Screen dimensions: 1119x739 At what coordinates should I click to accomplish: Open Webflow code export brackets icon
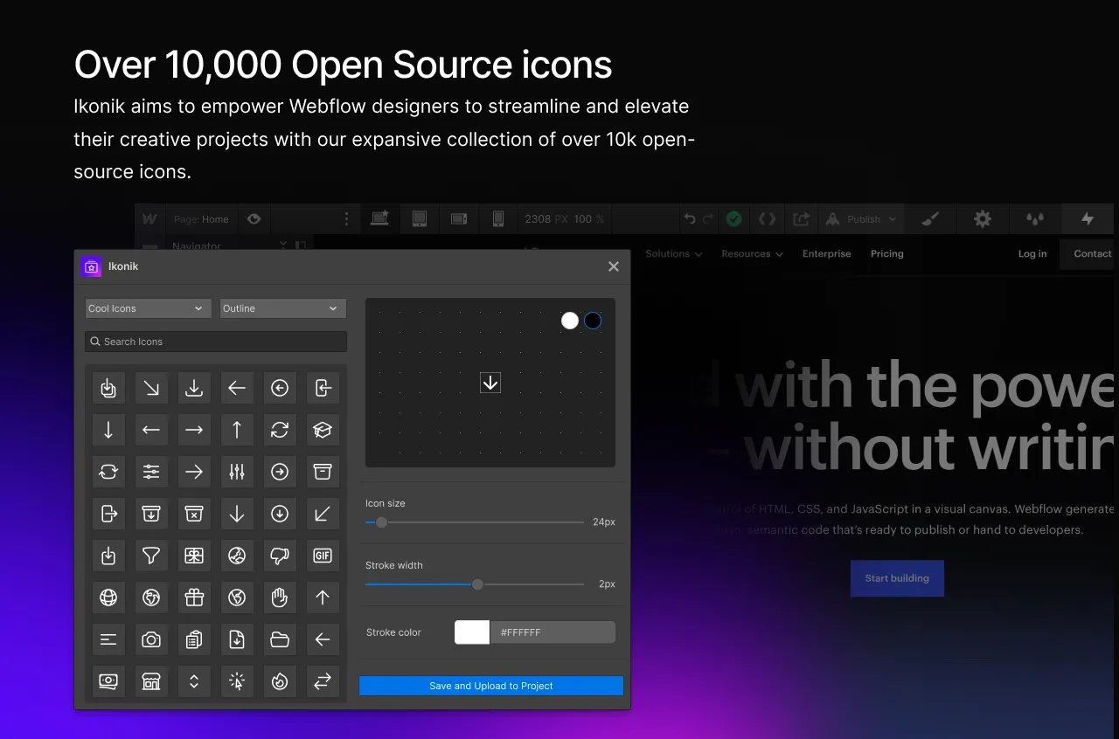click(x=767, y=219)
